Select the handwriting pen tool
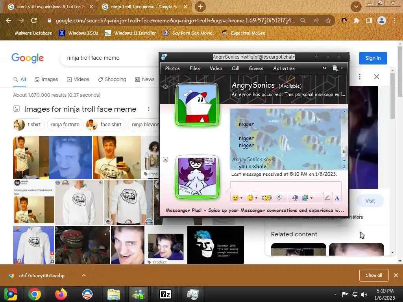Image resolution: width=403 pixels, height=302 pixels. 327,198
